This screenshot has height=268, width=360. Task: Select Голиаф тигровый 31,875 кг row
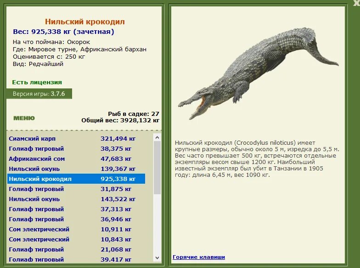(76, 189)
